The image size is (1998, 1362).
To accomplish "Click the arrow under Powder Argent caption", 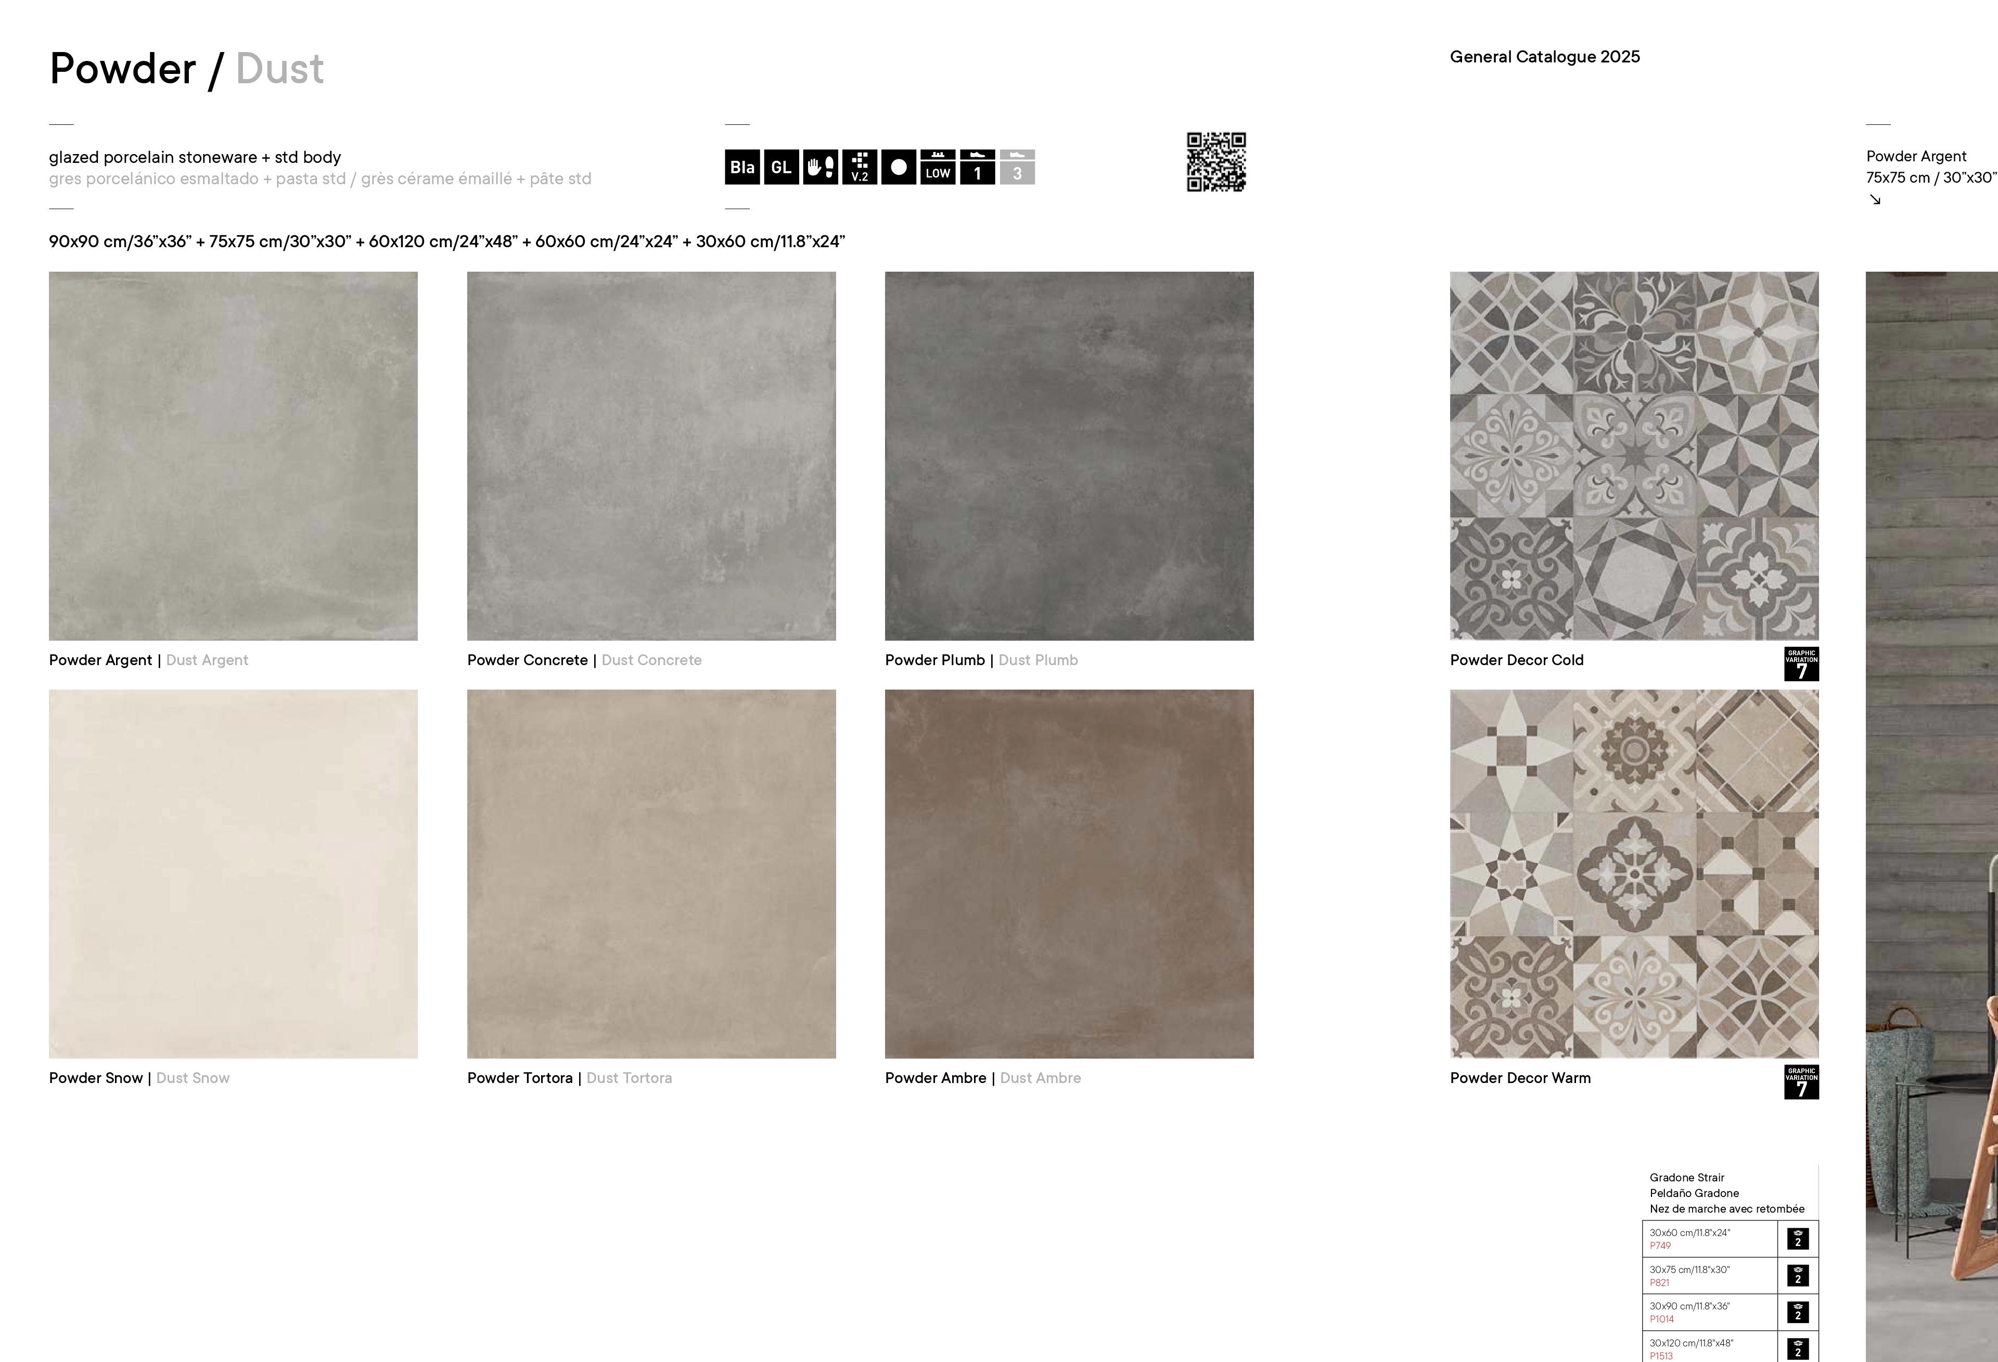I will pyautogui.click(x=1875, y=199).
